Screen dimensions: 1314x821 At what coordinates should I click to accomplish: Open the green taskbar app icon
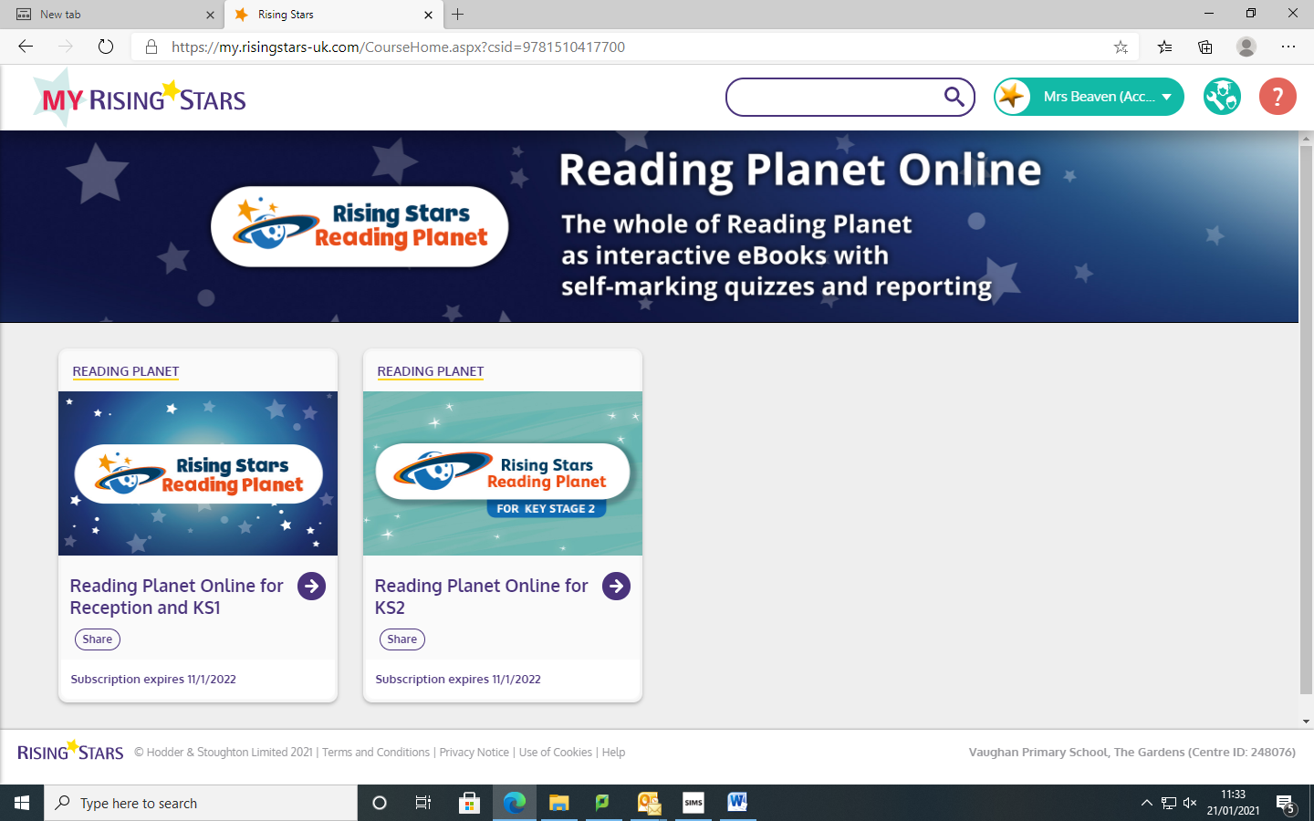[602, 803]
